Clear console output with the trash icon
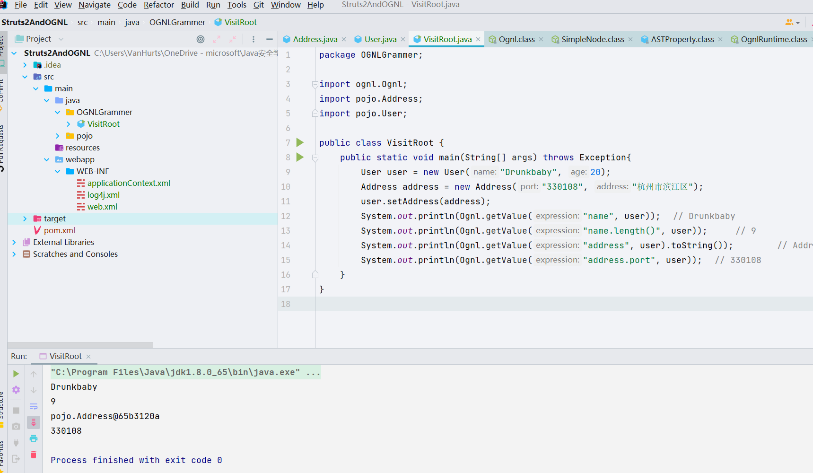The height and width of the screenshot is (473, 813). pos(34,455)
